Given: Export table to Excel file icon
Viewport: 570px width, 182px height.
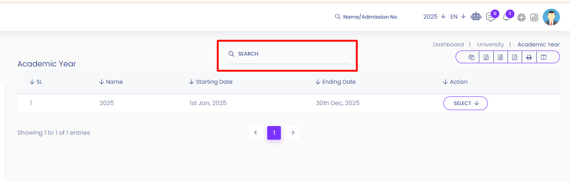Looking at the screenshot, I should (486, 57).
